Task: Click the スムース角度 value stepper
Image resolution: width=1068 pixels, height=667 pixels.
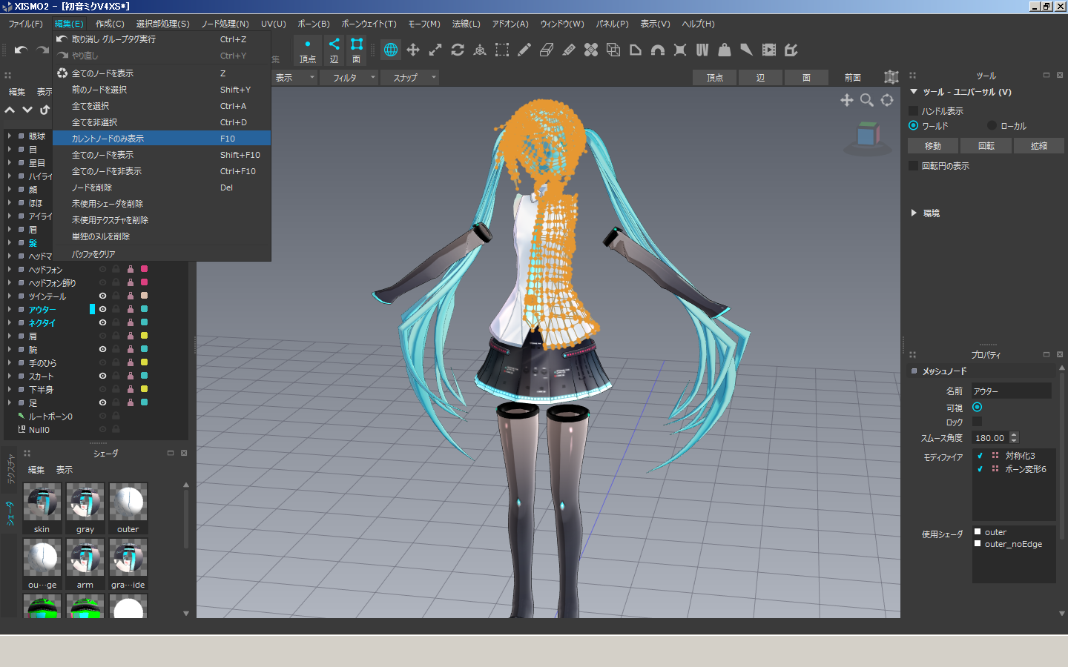Action: point(1014,437)
